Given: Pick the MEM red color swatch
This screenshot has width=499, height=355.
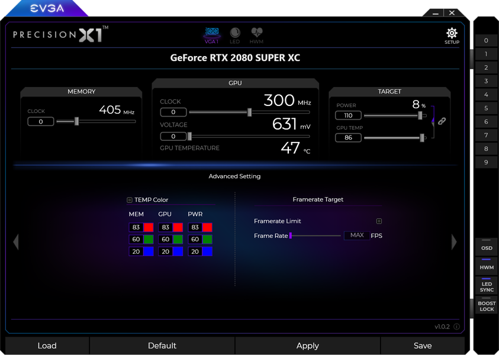Looking at the screenshot, I should [x=149, y=227].
